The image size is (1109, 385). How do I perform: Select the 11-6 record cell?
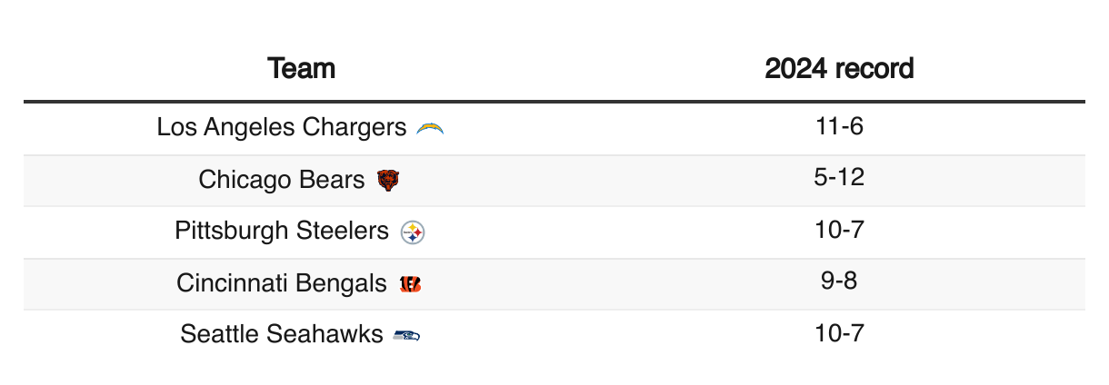pos(839,126)
